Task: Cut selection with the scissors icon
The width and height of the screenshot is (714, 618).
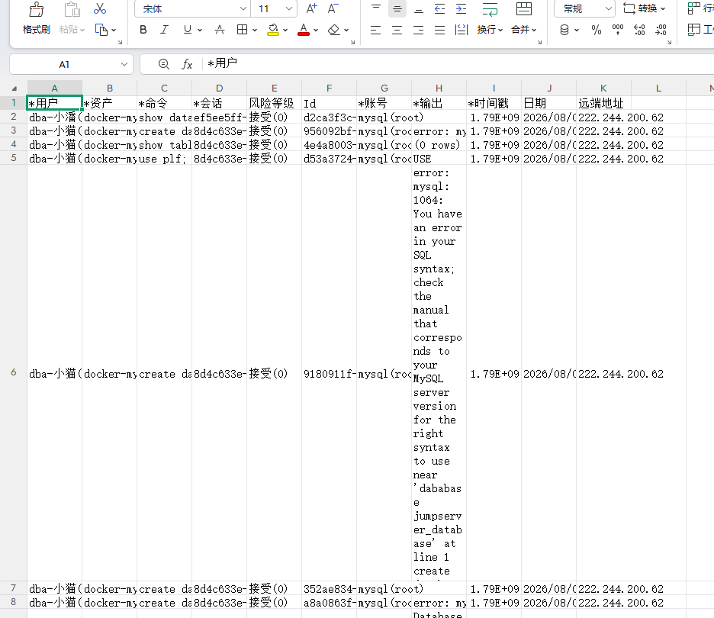Action: tap(100, 8)
